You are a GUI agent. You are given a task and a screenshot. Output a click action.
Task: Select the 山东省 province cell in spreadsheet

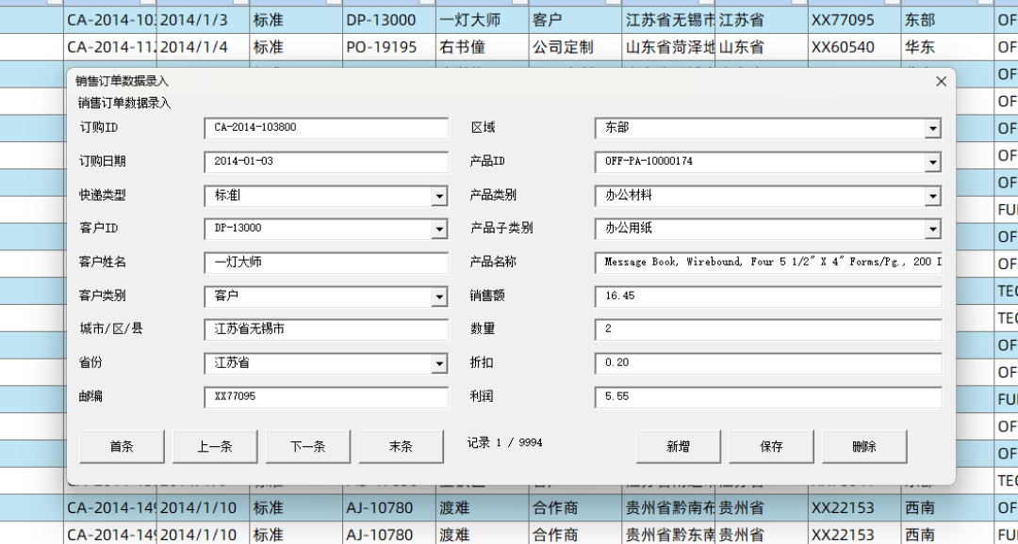point(762,47)
